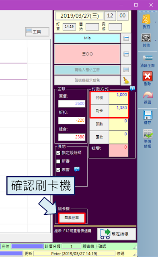Click the 原價 field showing 2600
Screen dimensions: 158x257
(72, 104)
